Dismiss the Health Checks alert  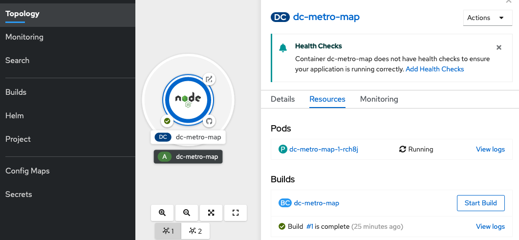499,47
